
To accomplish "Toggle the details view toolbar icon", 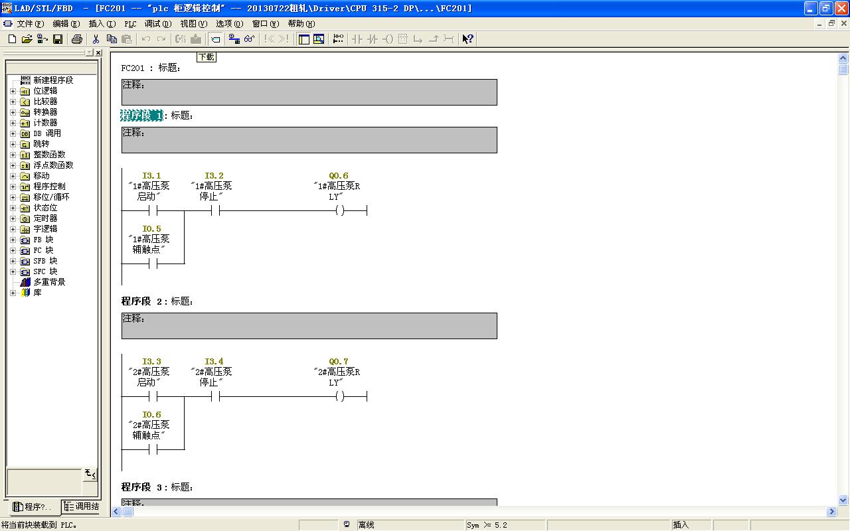I will 319,39.
